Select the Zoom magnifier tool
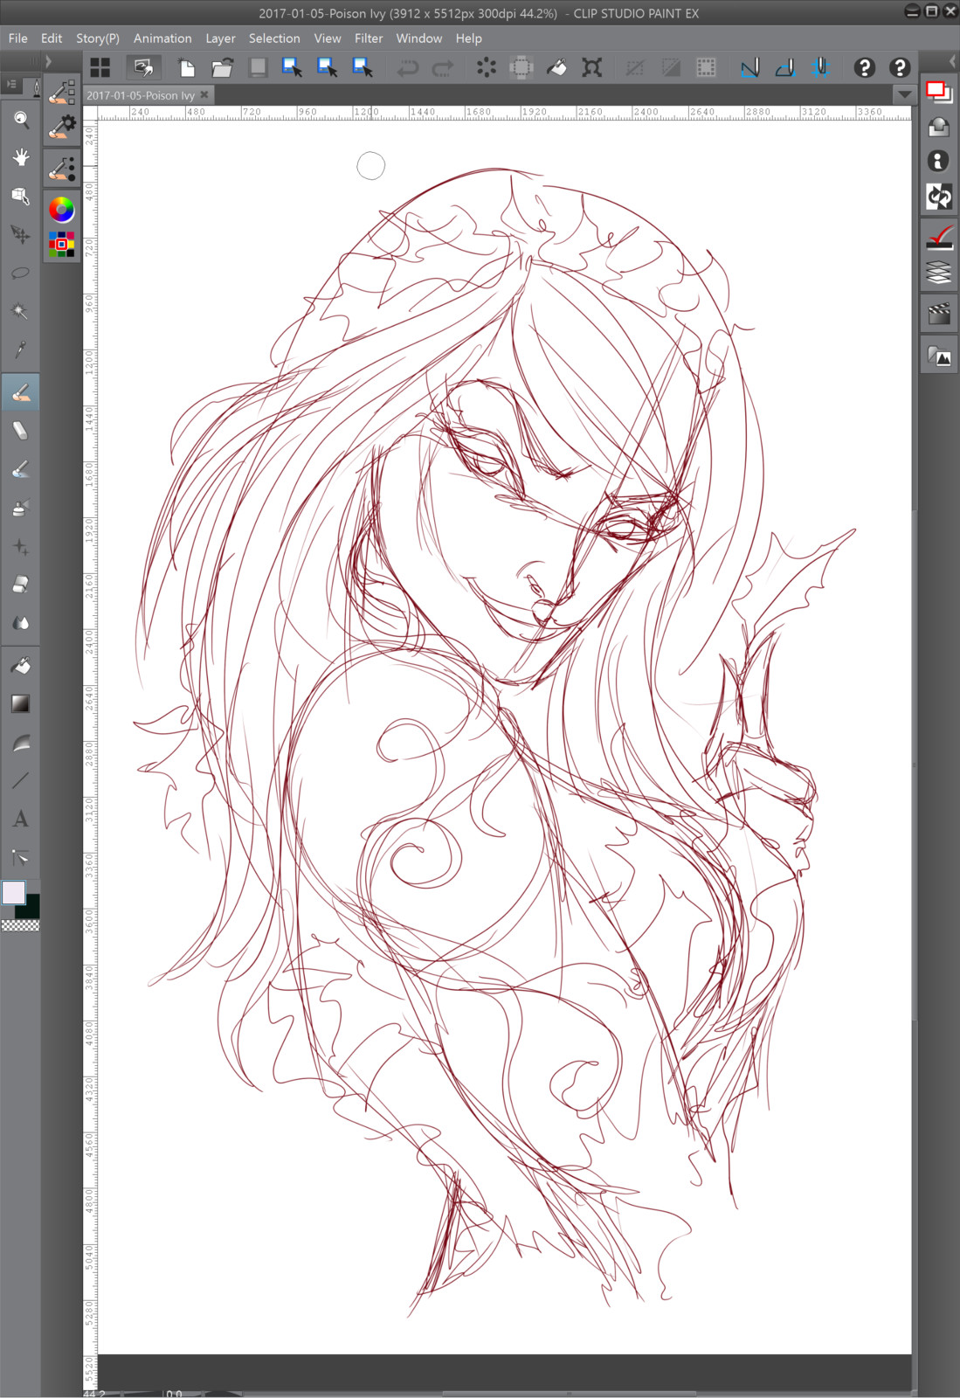960x1398 pixels. pyautogui.click(x=21, y=120)
